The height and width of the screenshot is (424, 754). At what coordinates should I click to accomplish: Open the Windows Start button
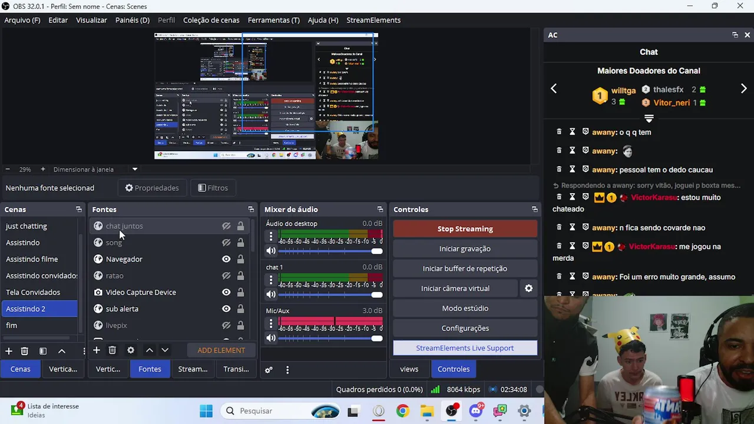coord(206,411)
